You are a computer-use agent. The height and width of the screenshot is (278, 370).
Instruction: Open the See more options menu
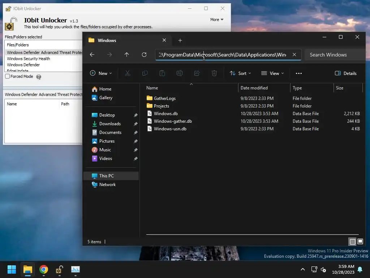click(299, 73)
